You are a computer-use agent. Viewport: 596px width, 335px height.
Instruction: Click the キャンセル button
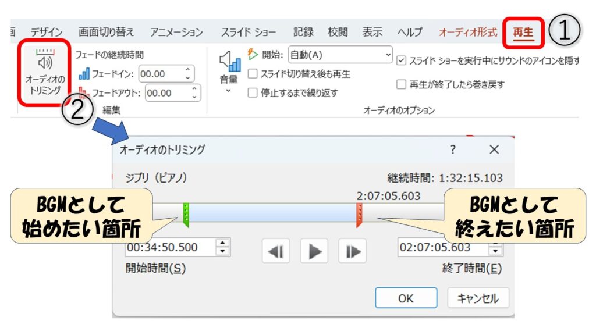tap(478, 298)
